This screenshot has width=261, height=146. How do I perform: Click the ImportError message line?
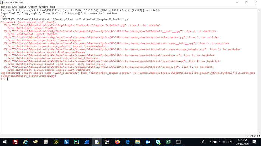click(128, 75)
